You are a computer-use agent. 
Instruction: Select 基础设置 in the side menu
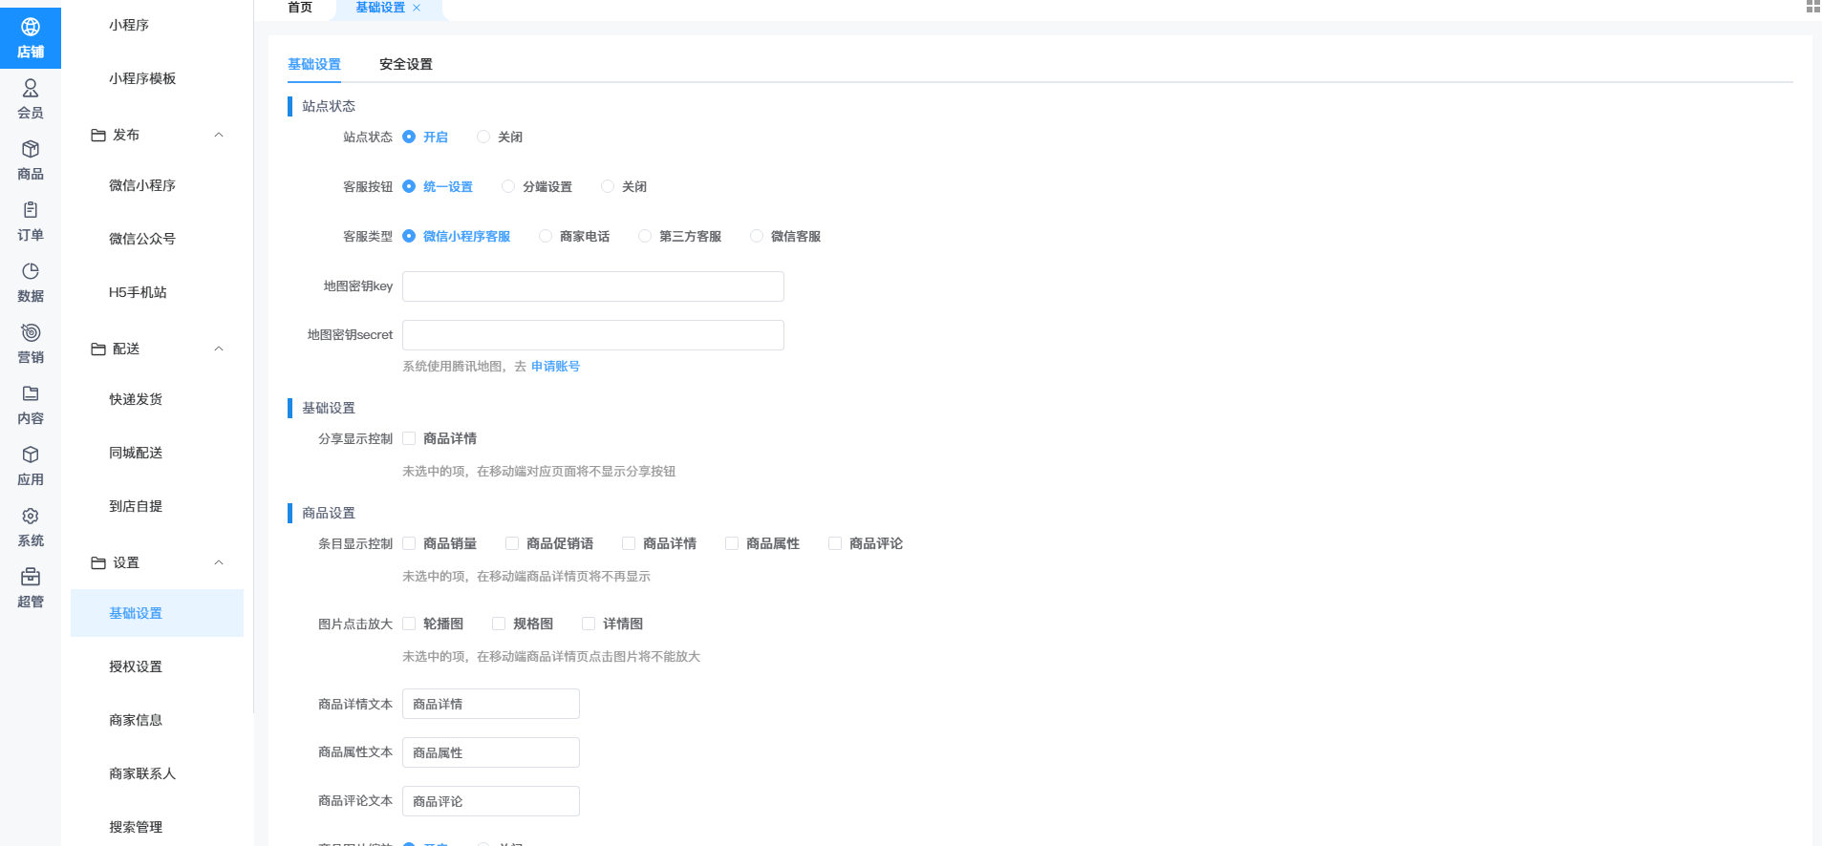[x=157, y=613]
